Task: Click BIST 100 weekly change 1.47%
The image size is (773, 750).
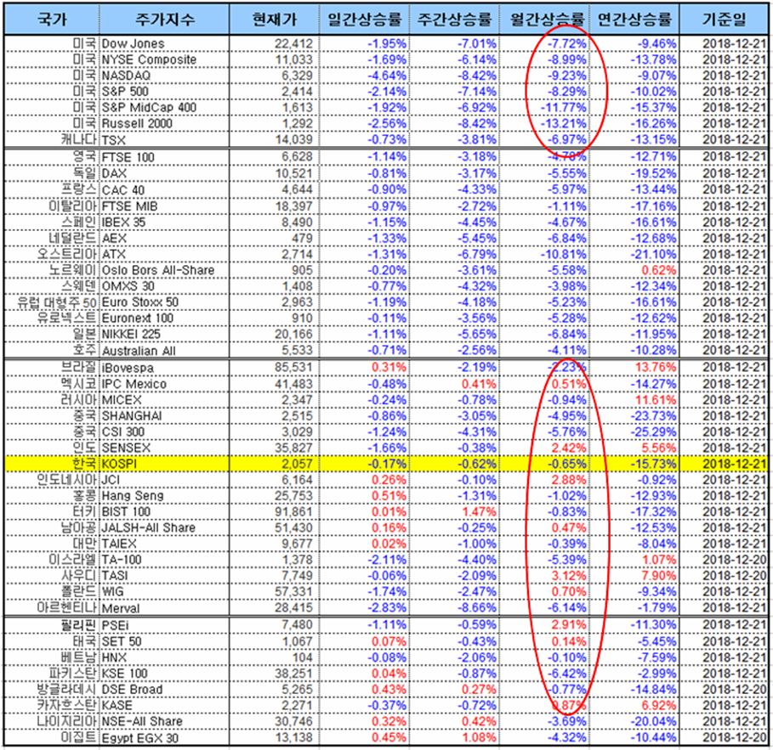Action: (x=454, y=511)
